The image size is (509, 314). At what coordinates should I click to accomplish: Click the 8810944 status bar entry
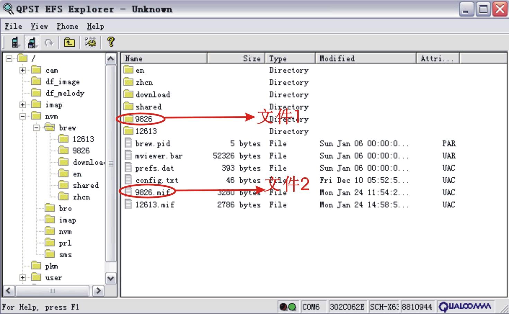(x=417, y=307)
